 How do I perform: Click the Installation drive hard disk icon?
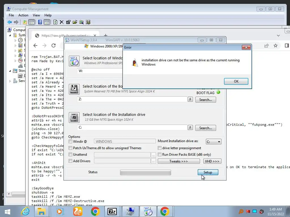click(74, 117)
